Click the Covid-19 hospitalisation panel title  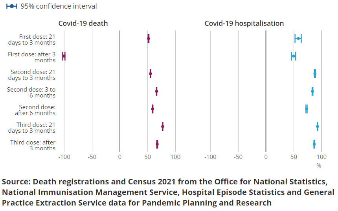(x=244, y=23)
